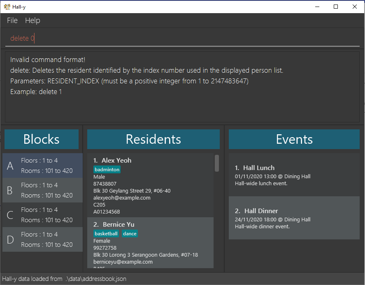The height and width of the screenshot is (285, 365).
Task: Select resident Alex Yeoh's name
Action: [116, 160]
